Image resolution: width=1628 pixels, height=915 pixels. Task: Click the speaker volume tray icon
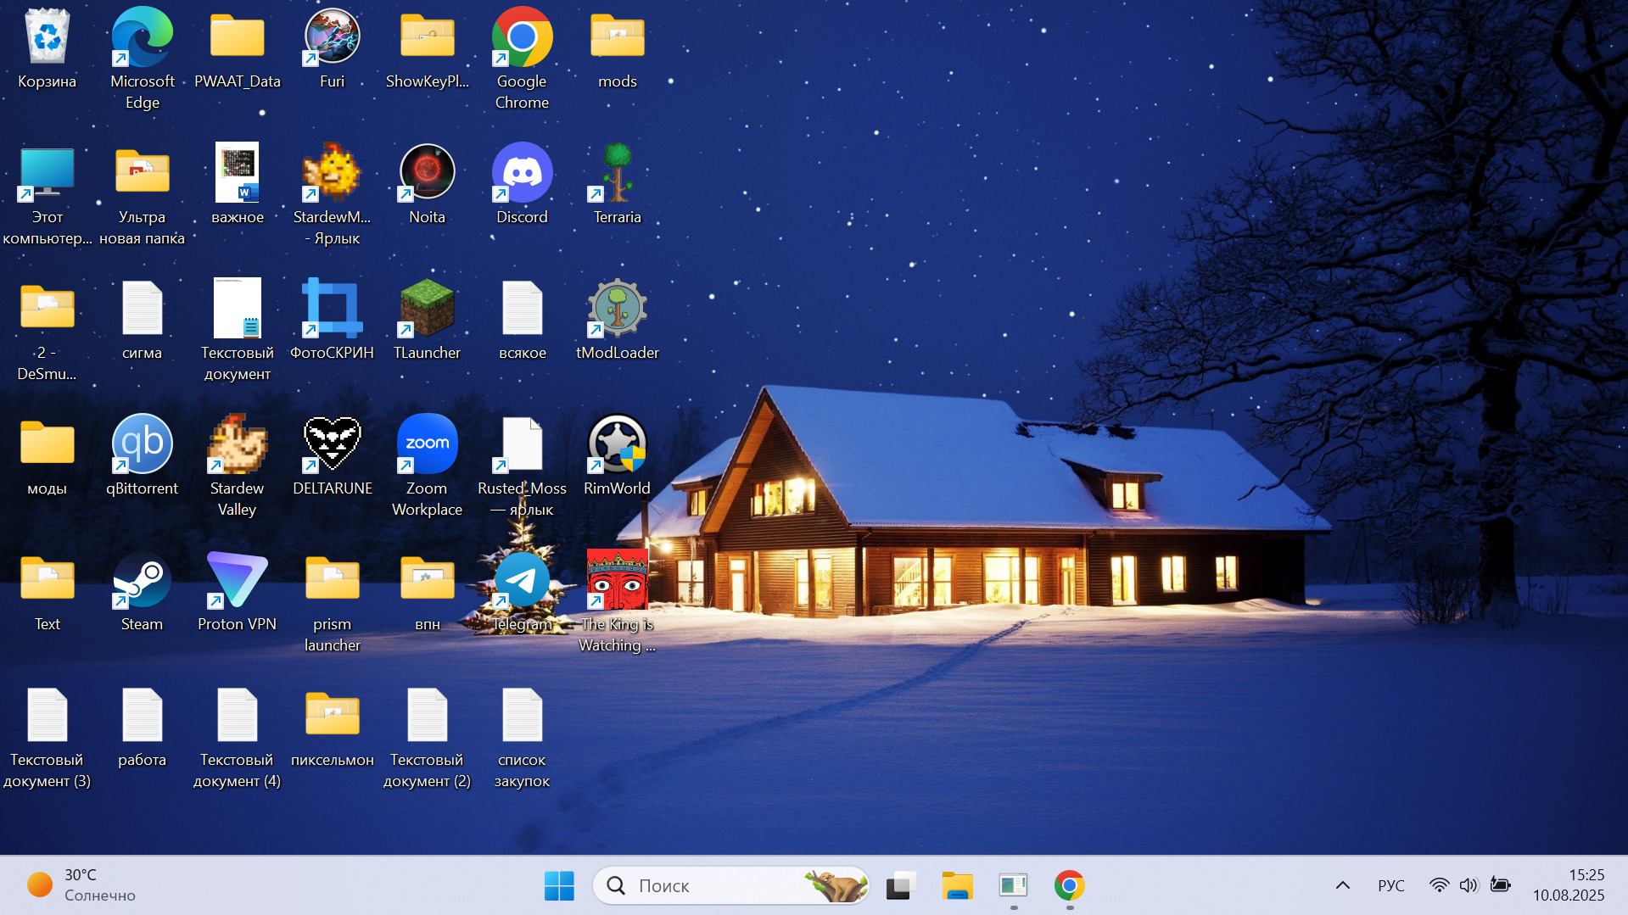pyautogui.click(x=1469, y=885)
